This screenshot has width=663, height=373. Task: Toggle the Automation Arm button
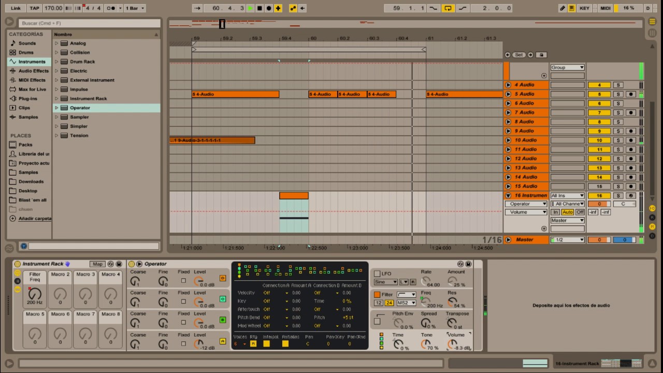293,8
